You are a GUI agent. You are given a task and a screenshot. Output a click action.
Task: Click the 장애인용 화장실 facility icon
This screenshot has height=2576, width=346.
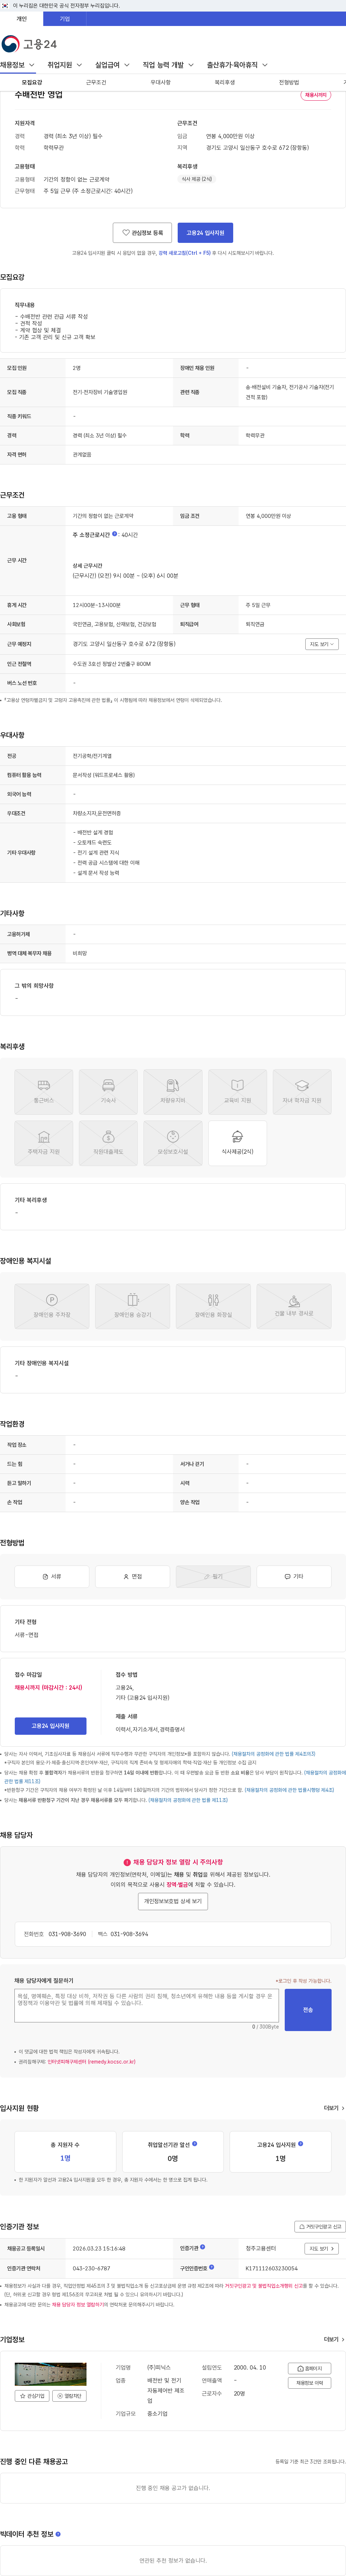tap(213, 1306)
